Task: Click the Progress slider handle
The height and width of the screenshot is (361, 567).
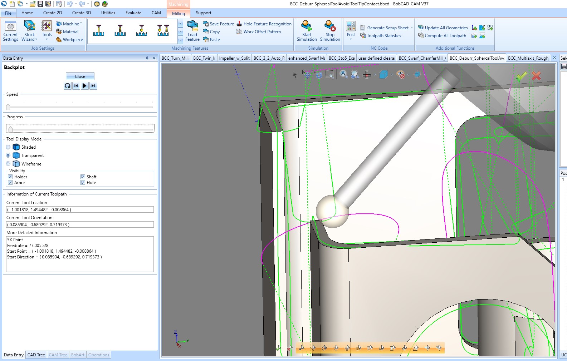Action: click(10, 129)
